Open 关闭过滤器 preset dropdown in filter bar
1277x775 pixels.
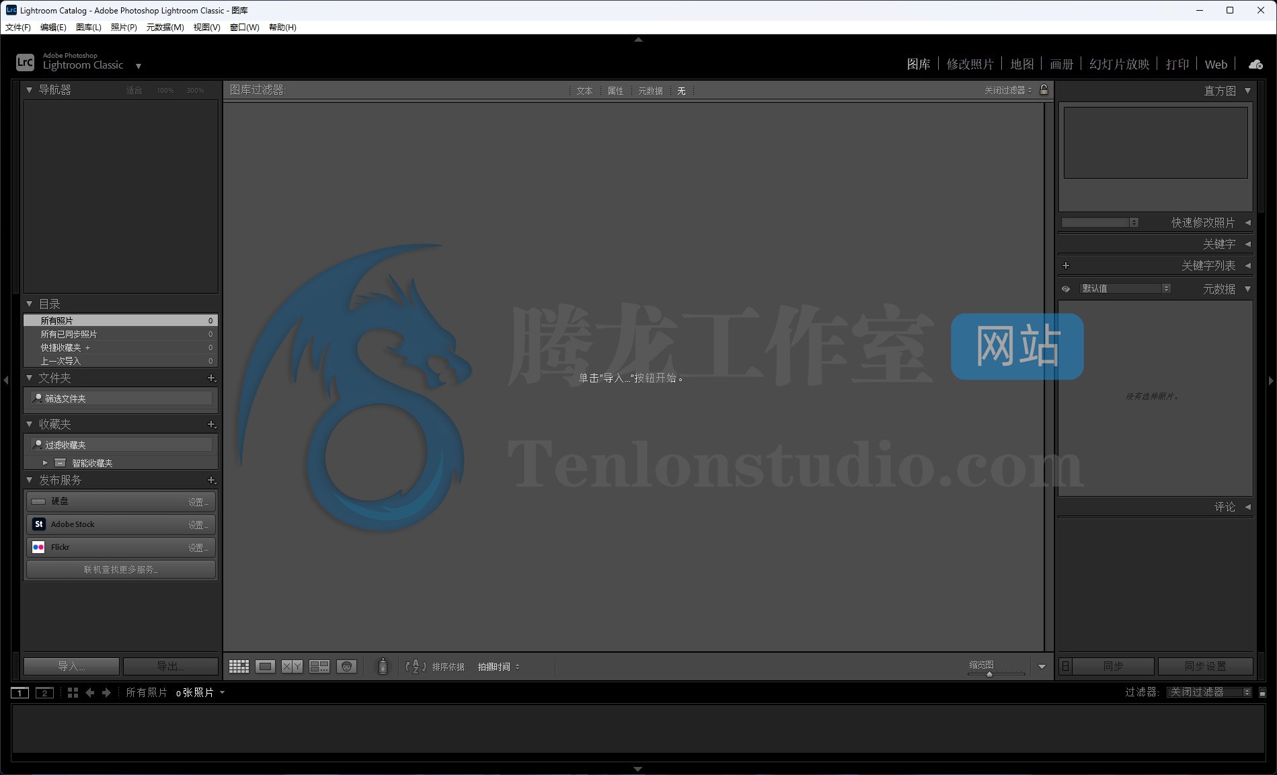point(1007,90)
